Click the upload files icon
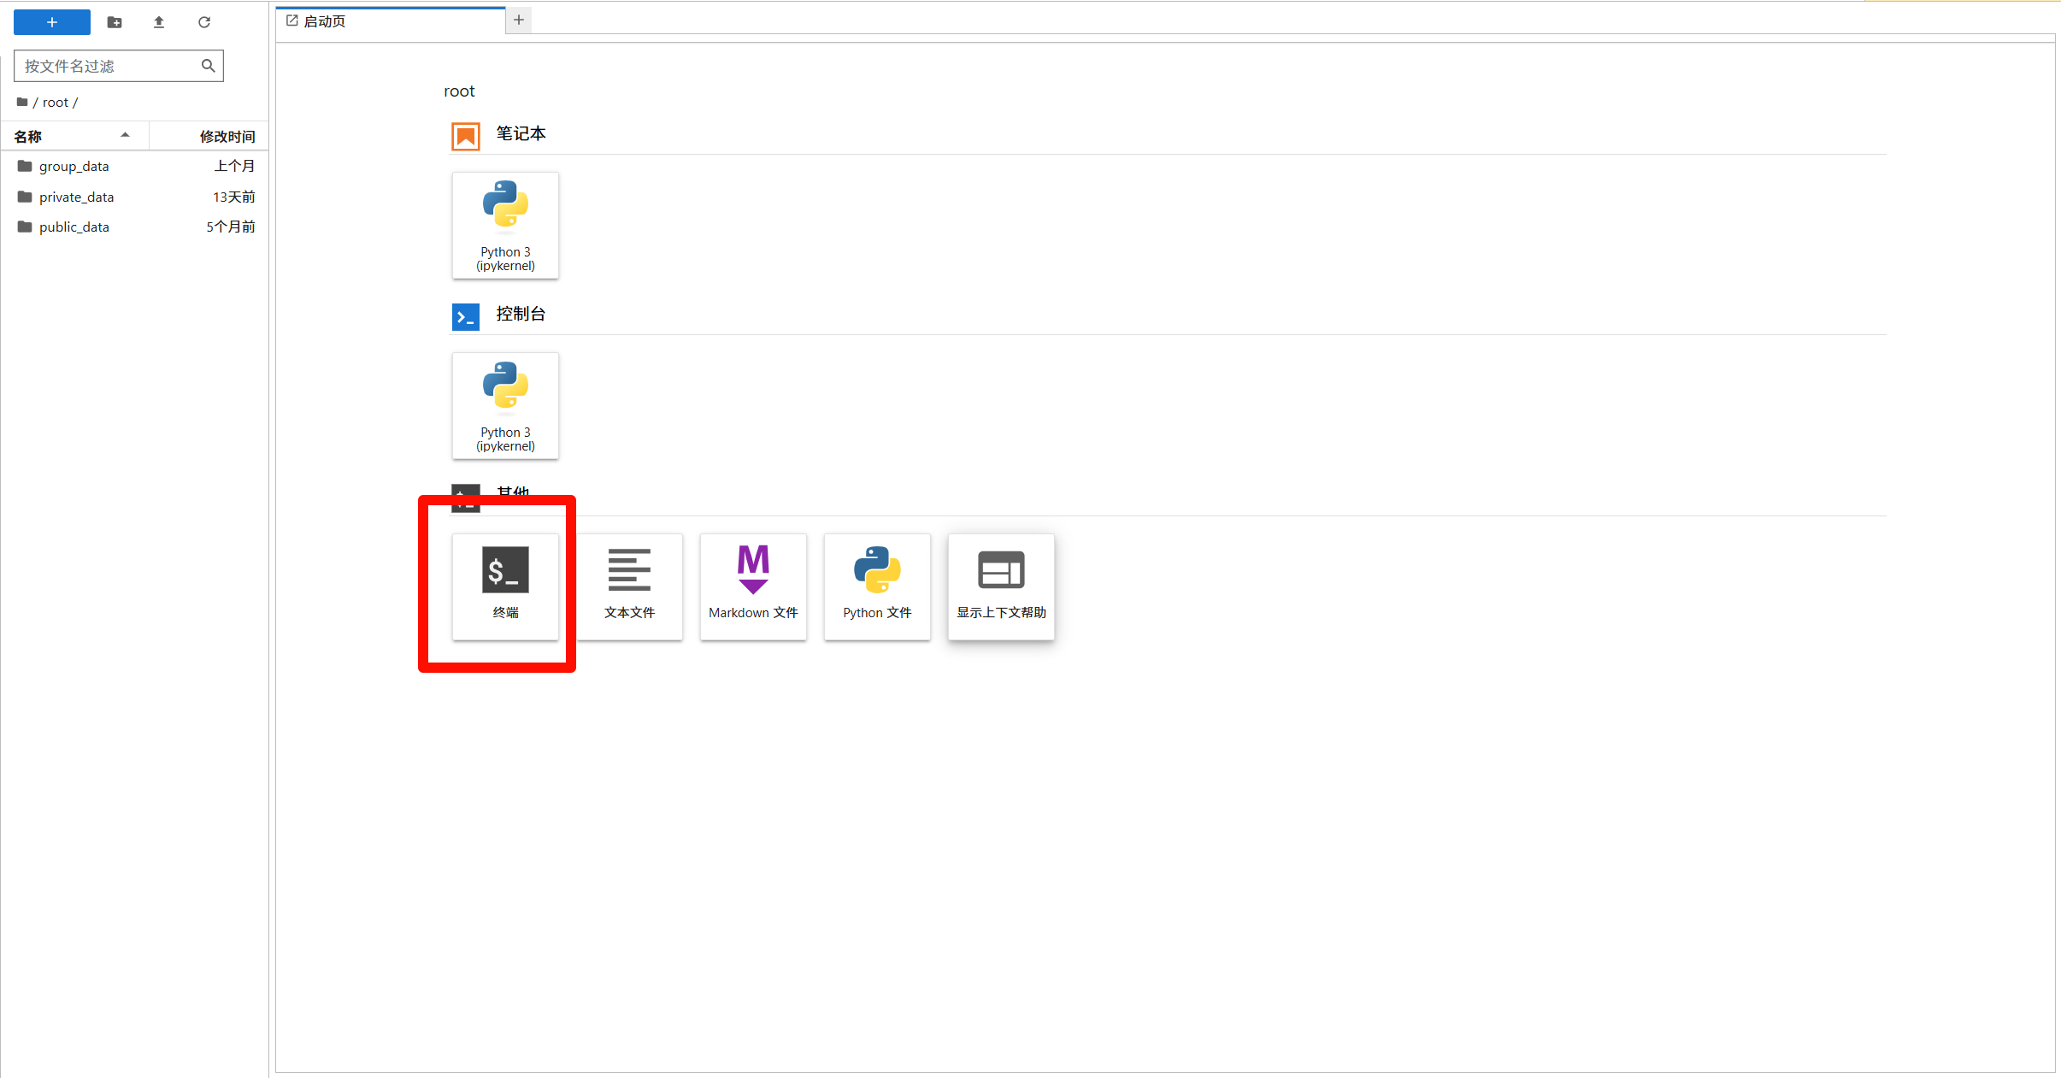Viewport: 2061px width, 1078px height. point(159,22)
